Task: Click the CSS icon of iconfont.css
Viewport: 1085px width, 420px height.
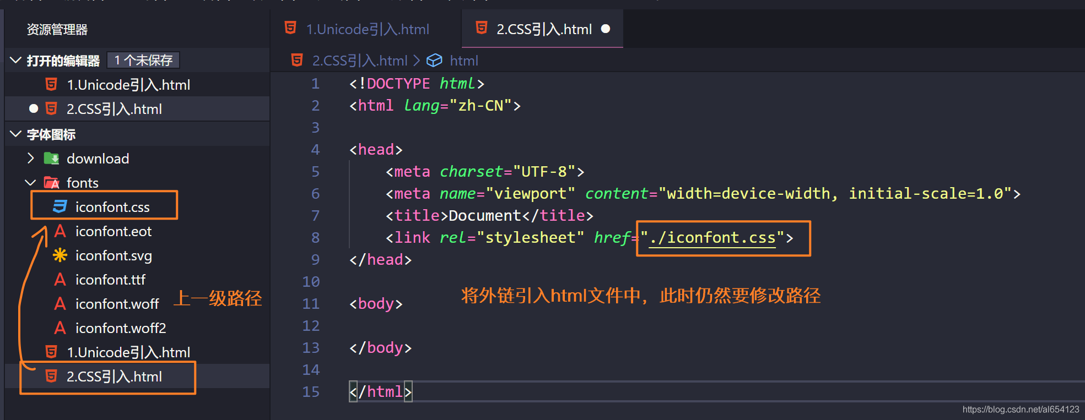Action: pyautogui.click(x=60, y=206)
